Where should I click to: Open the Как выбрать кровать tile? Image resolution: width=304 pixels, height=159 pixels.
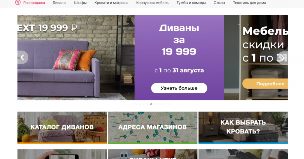point(243,128)
